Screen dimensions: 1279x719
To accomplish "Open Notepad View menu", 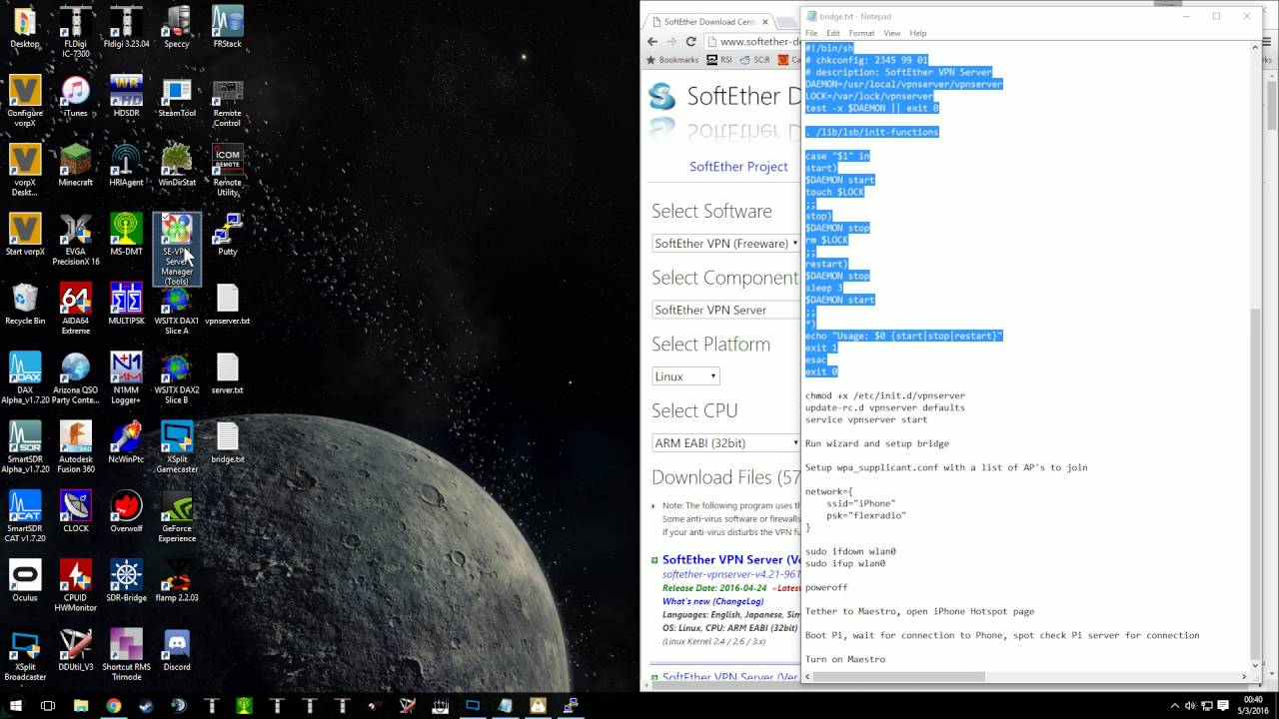I will pos(891,33).
